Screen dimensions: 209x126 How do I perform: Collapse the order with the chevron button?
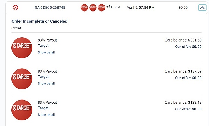point(202,8)
